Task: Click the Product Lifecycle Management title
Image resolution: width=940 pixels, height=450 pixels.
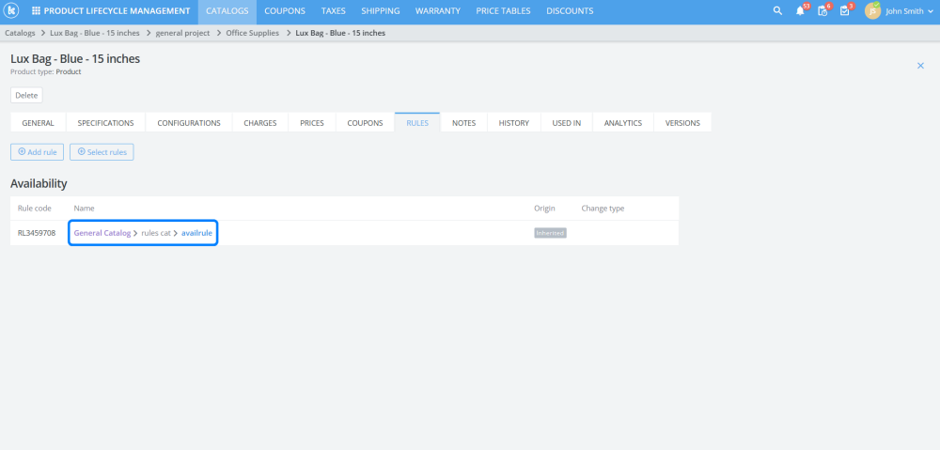Action: (x=117, y=10)
